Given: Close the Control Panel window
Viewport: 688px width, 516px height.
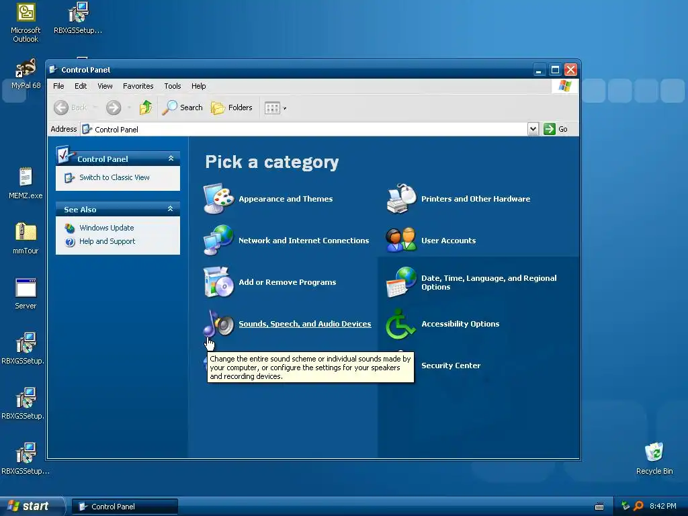Looking at the screenshot, I should pyautogui.click(x=570, y=69).
